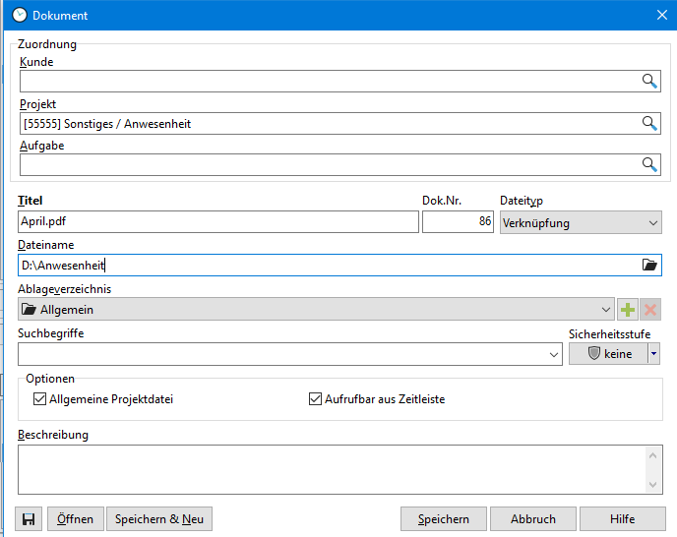Toggle Aufrufbar aus Zeitleiste checkbox

tap(316, 399)
